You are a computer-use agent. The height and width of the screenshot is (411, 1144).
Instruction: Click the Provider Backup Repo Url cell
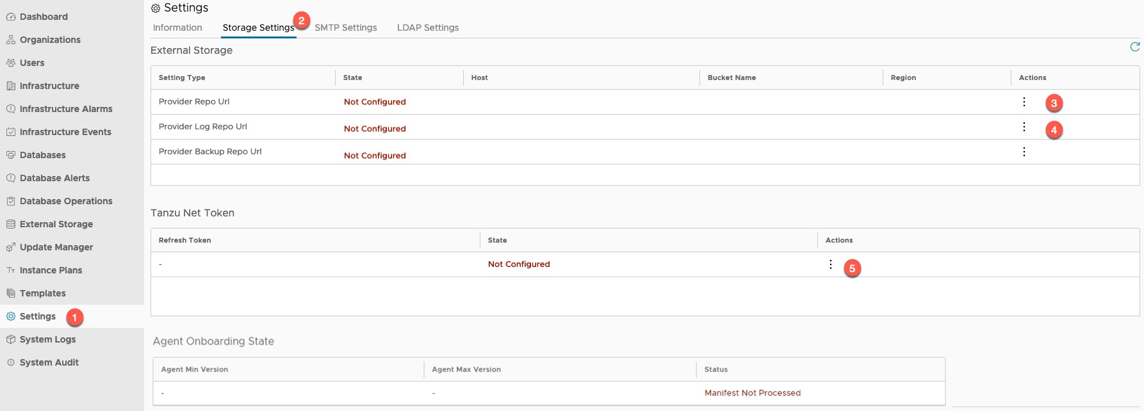210,151
